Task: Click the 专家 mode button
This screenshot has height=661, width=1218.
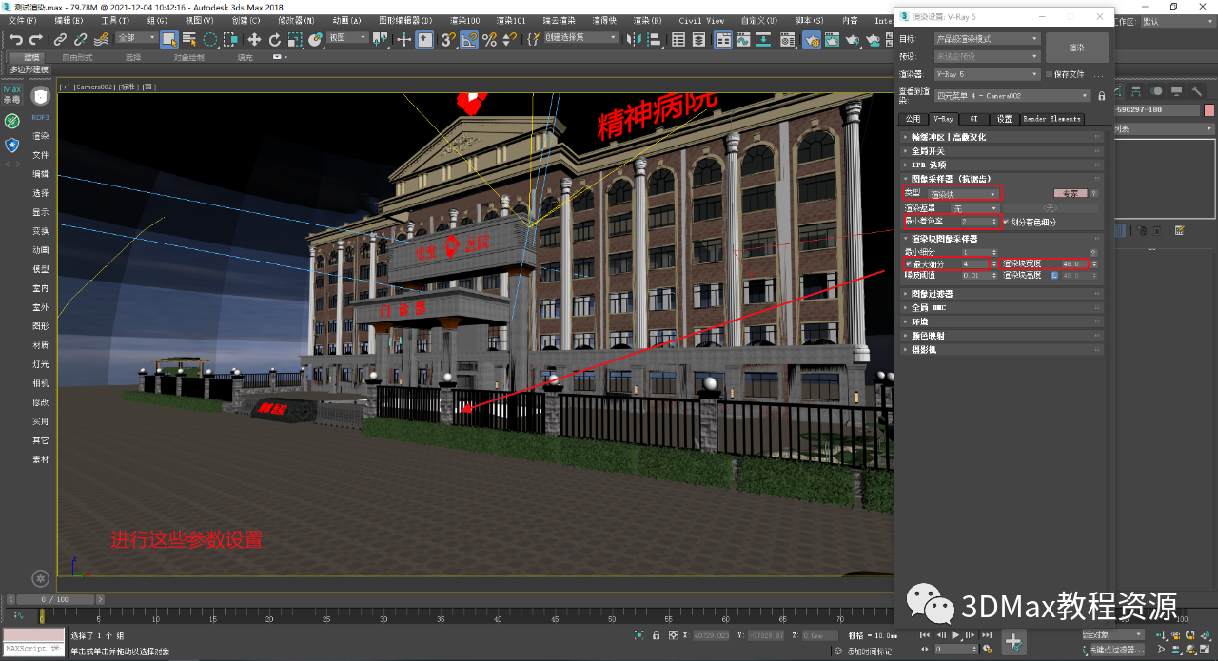Action: tap(1070, 193)
